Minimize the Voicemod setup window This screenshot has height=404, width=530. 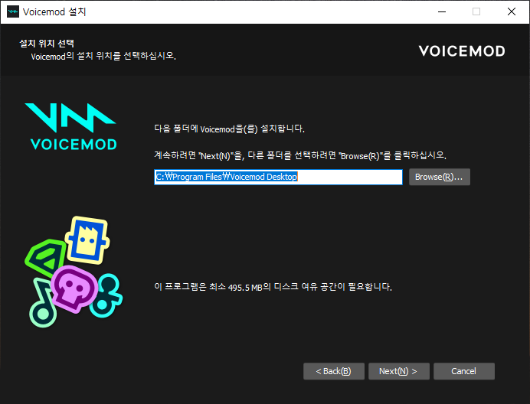tap(442, 11)
